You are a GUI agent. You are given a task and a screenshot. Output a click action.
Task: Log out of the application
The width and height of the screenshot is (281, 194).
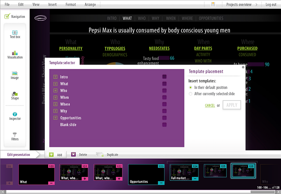pyautogui.click(x=271, y=5)
